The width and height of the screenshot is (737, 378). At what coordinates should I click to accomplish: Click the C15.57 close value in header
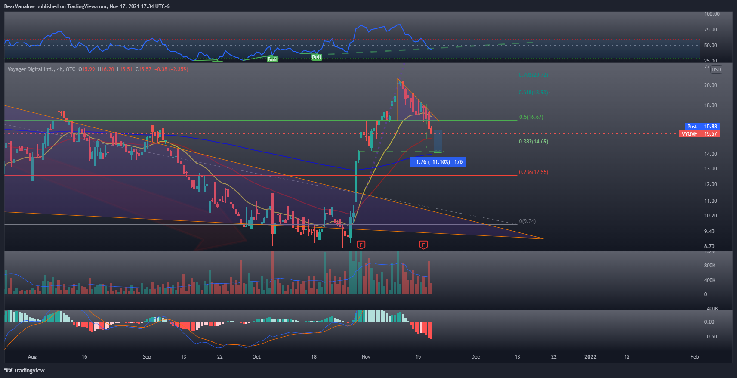[143, 69]
